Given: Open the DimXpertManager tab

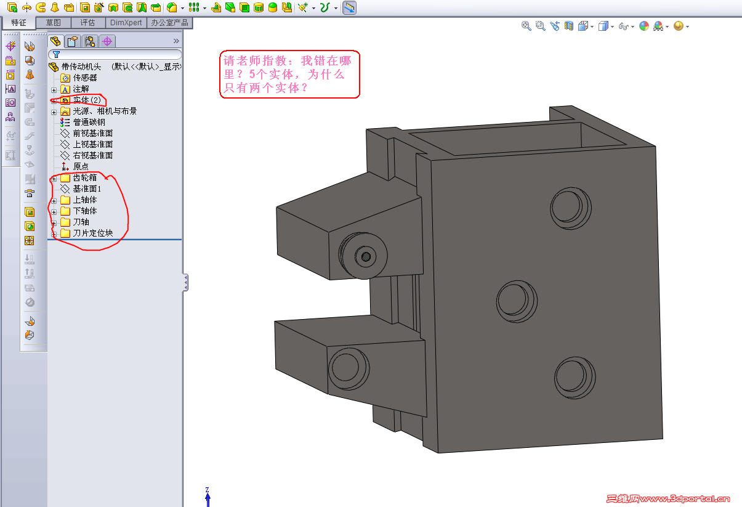Looking at the screenshot, I should point(107,41).
